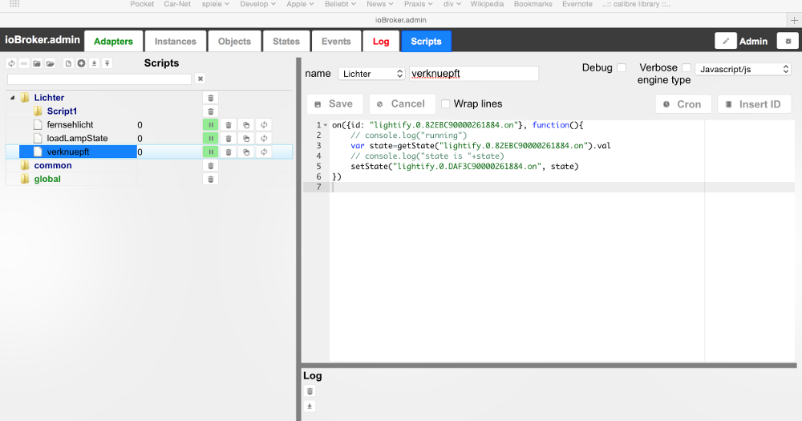Restart the verknuepft script

pos(264,152)
